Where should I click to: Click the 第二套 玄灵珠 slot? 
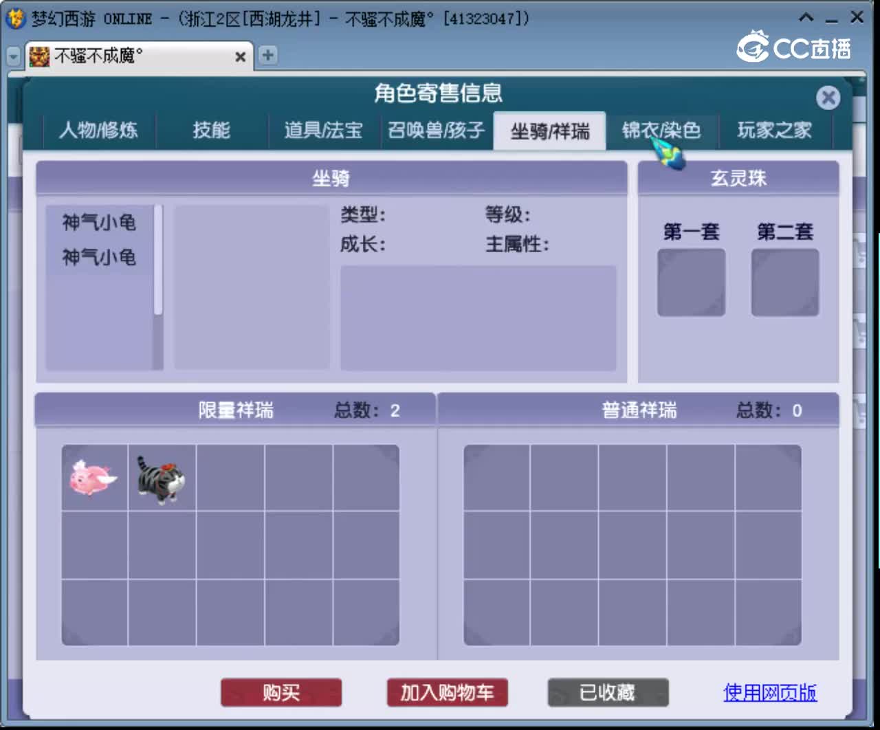785,283
